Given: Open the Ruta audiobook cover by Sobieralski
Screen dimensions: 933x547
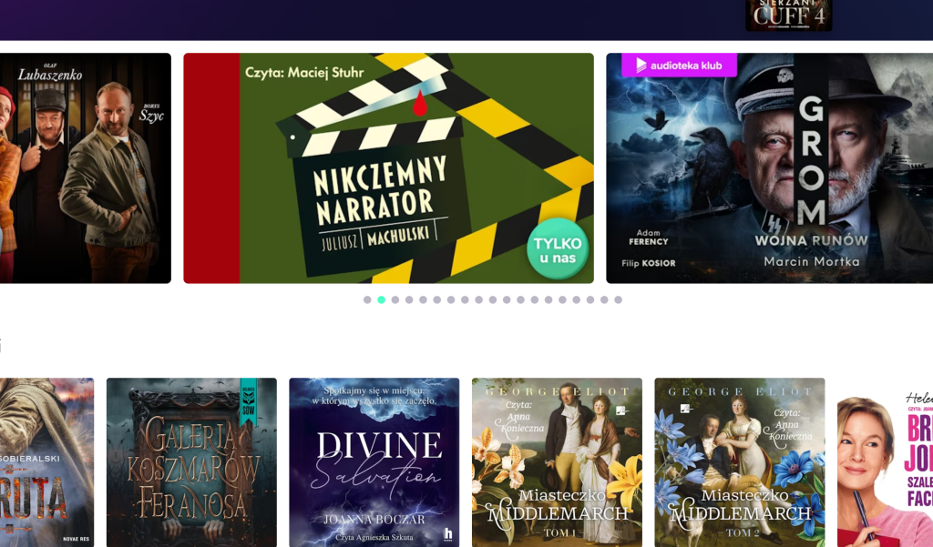Looking at the screenshot, I should tap(47, 462).
